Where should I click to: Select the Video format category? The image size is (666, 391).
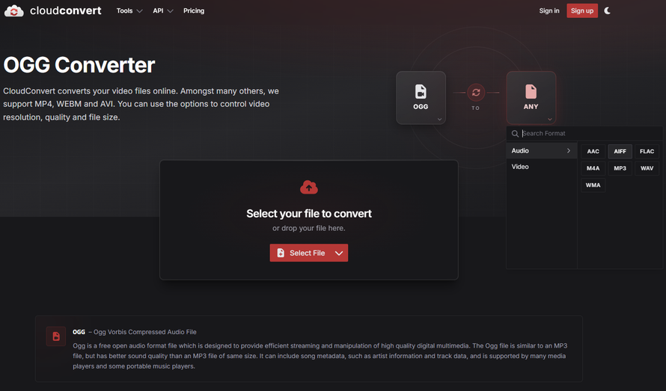click(542, 167)
